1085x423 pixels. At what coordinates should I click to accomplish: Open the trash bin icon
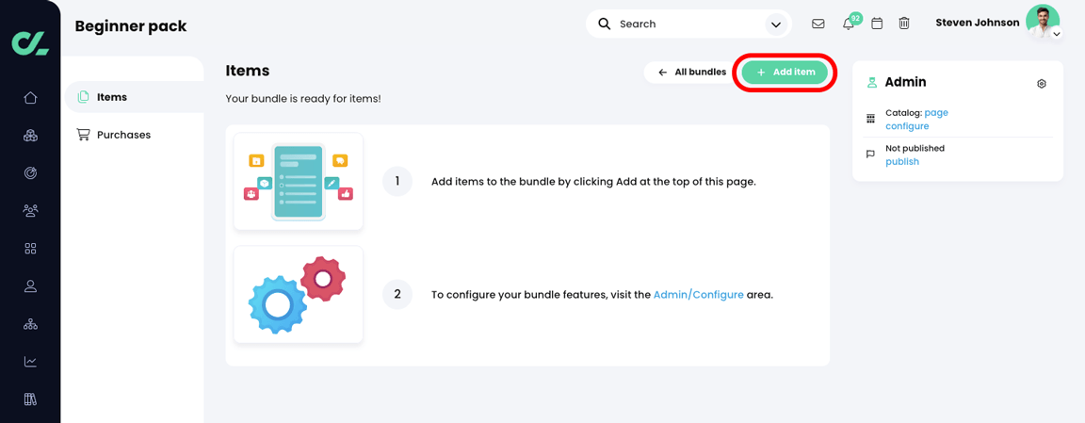point(904,24)
